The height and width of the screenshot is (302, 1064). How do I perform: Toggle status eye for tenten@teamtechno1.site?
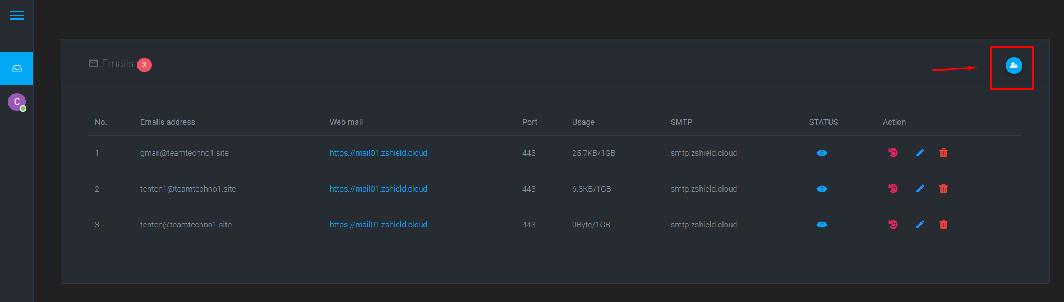(822, 225)
